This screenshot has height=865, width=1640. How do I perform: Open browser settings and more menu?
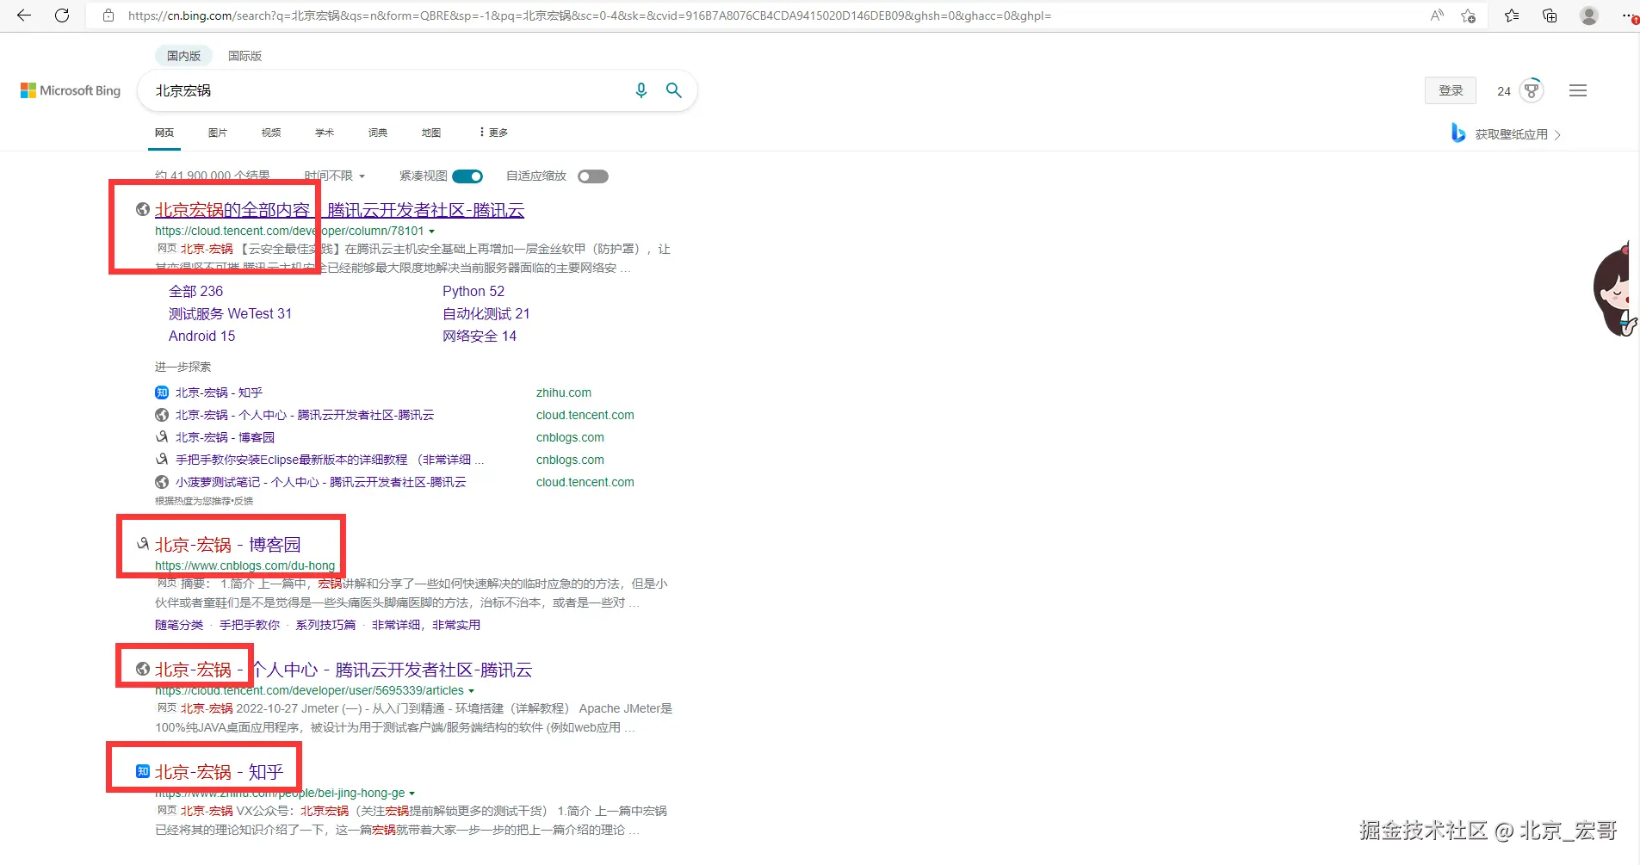click(1629, 15)
